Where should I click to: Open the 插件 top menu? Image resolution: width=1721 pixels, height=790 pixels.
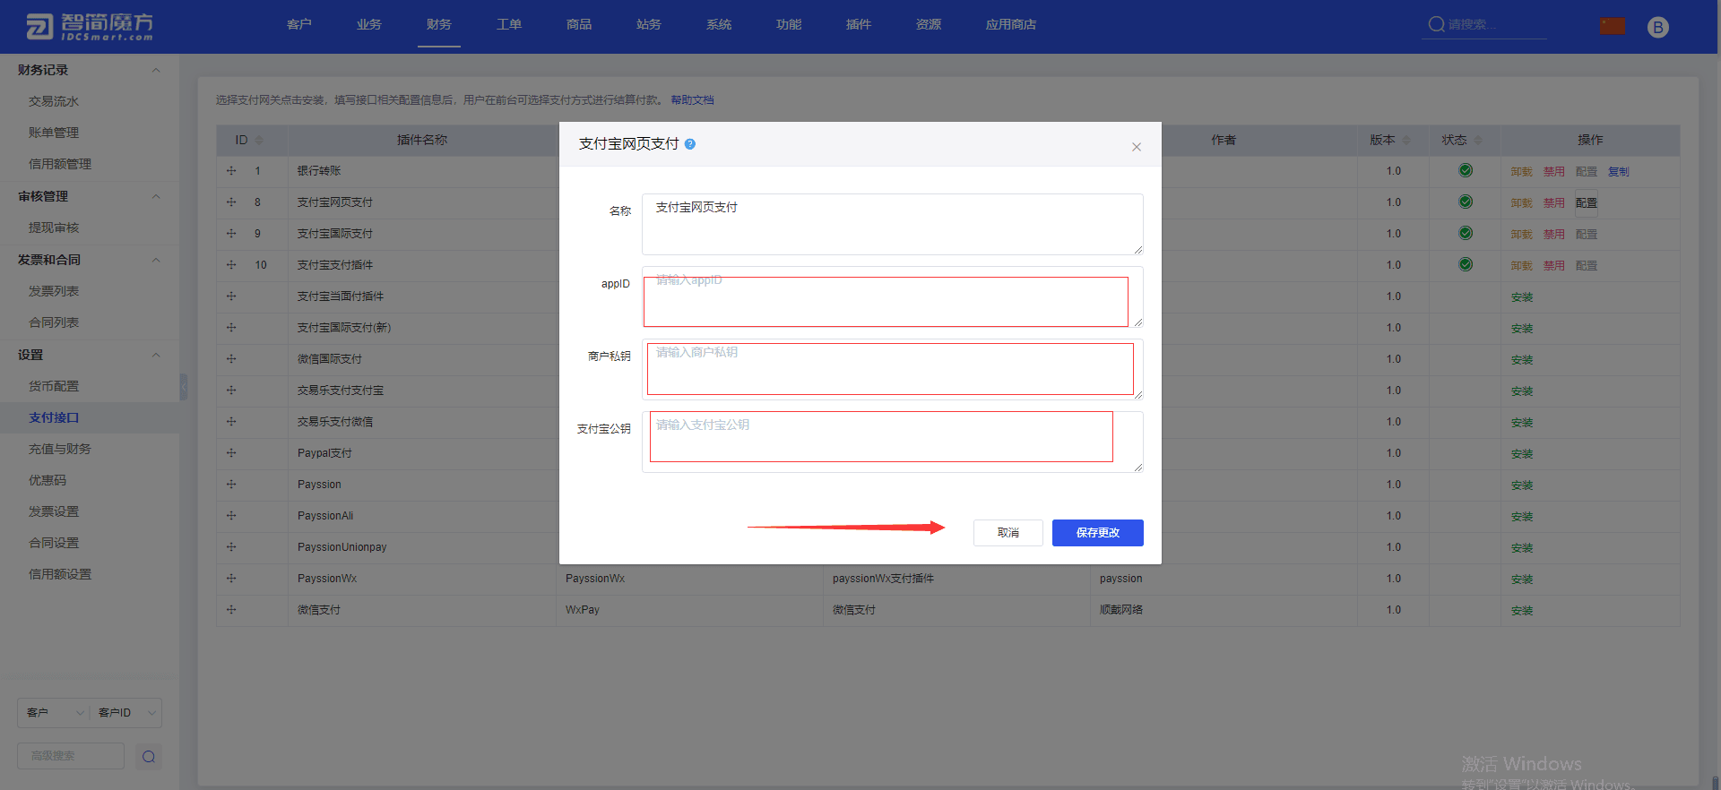859,25
